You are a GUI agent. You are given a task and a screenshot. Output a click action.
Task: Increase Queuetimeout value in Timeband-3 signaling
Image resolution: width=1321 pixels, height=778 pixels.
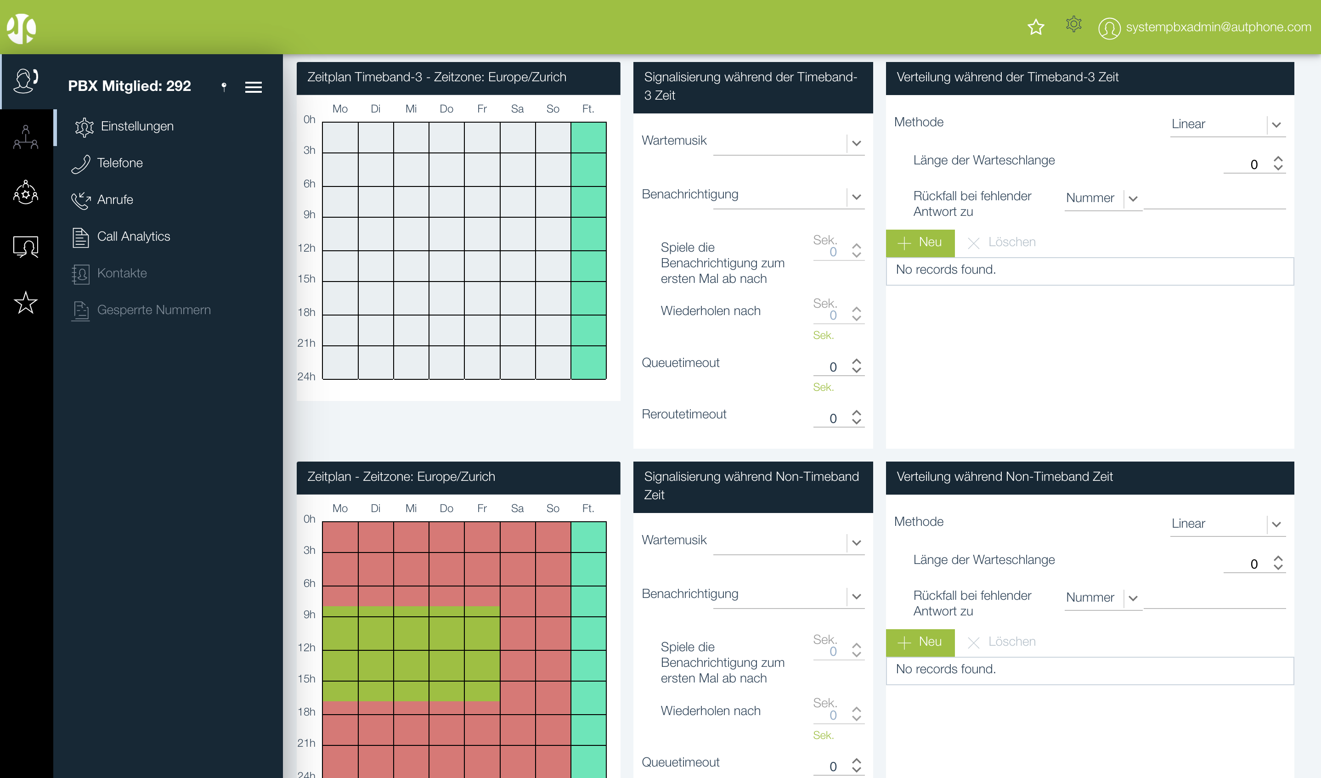tap(856, 361)
